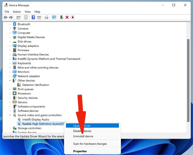Expand the Disk drives category

click(x=10, y=42)
